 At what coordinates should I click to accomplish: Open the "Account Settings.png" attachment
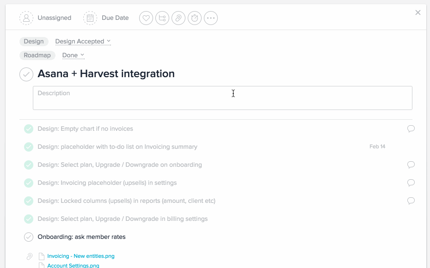click(74, 265)
